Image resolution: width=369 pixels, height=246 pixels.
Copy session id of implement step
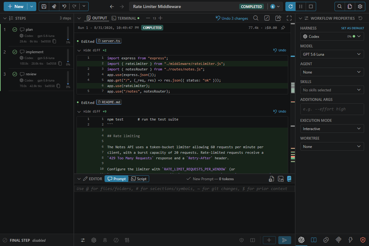(x=60, y=63)
